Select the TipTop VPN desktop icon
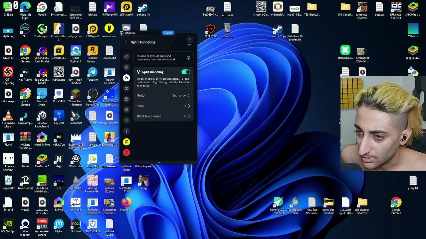Image resolution: width=426 pixels, height=239 pixels. pos(93,226)
